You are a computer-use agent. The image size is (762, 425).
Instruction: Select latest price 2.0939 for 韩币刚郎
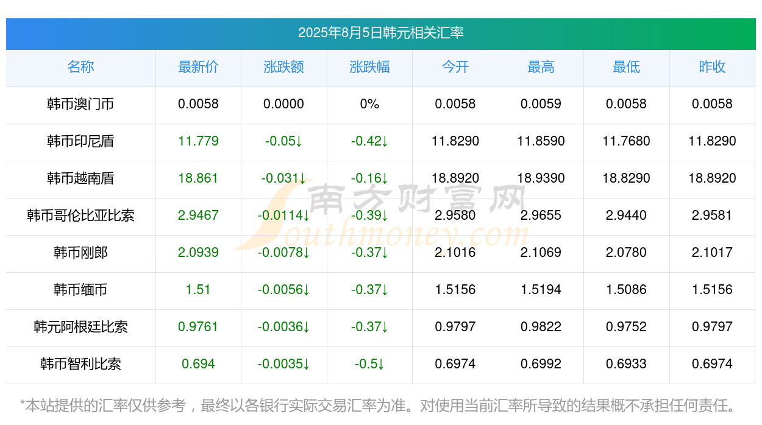(x=198, y=253)
